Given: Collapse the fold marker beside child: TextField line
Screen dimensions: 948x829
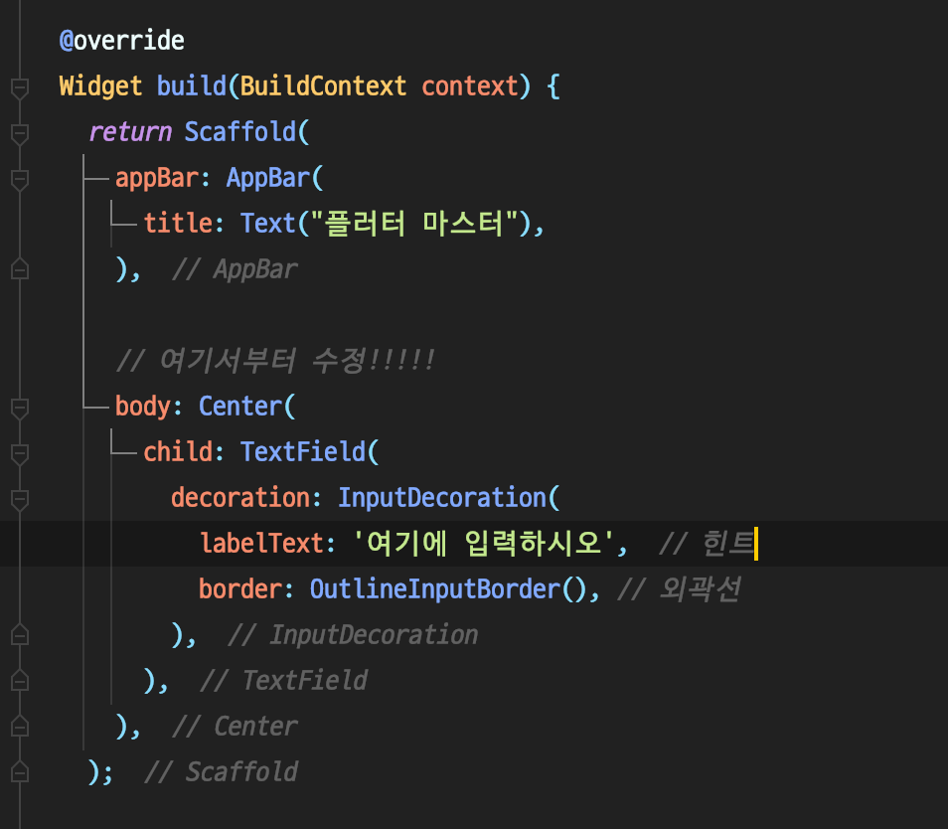Looking at the screenshot, I should [x=19, y=454].
